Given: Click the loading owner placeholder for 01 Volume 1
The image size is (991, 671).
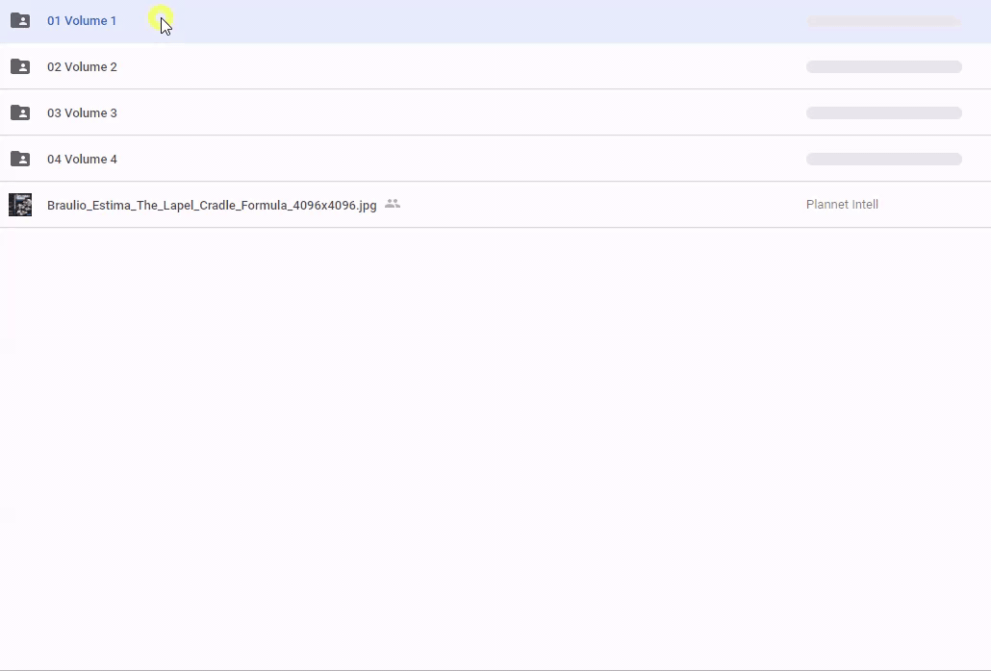Looking at the screenshot, I should 883,21.
